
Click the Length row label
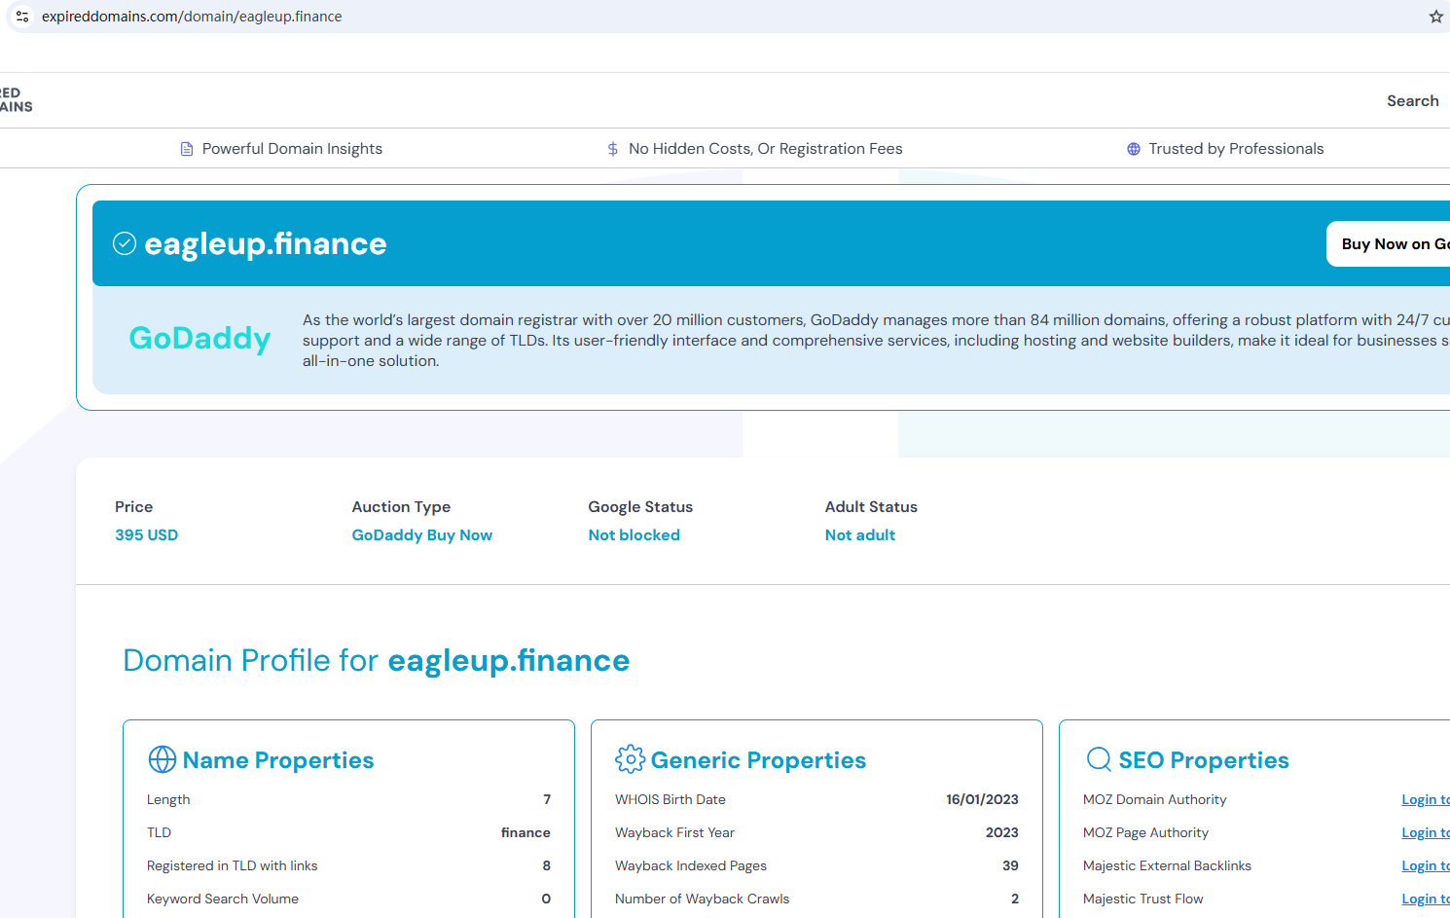point(168,800)
